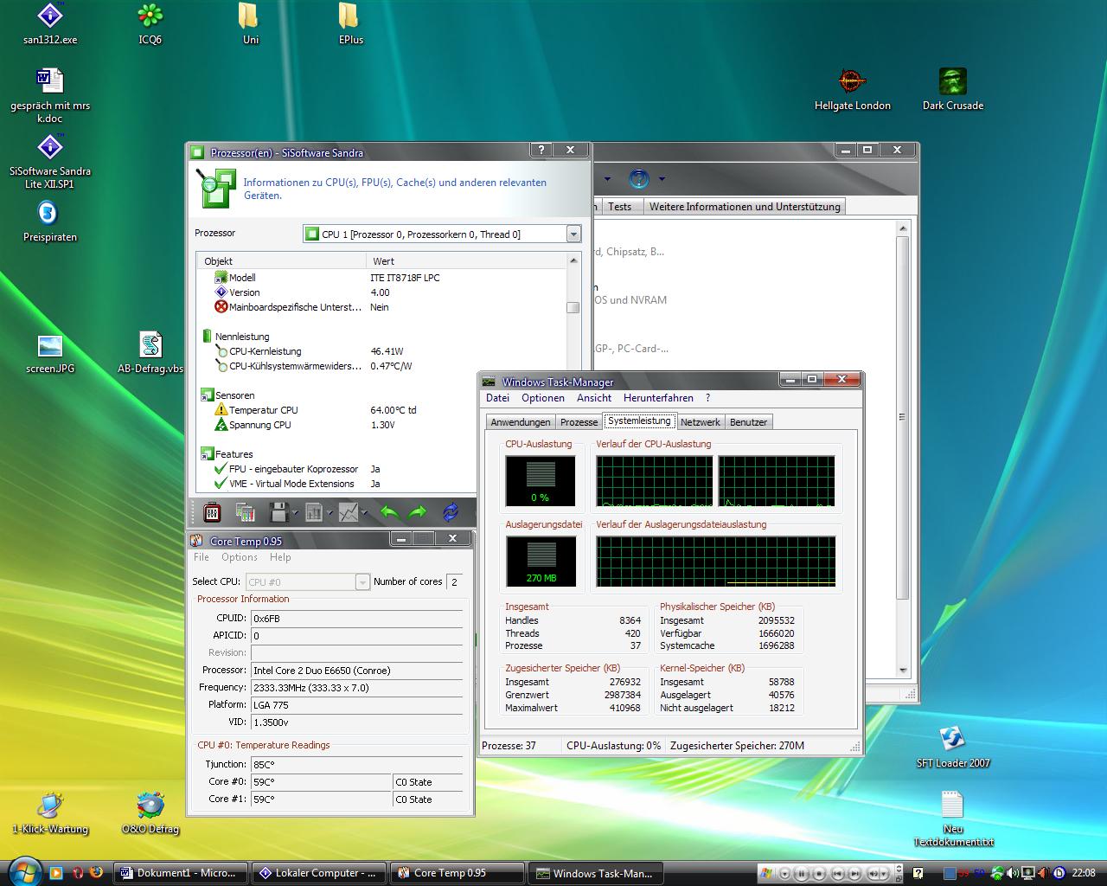Switch to Anwendungen tab in Task-Manager

pyautogui.click(x=520, y=422)
